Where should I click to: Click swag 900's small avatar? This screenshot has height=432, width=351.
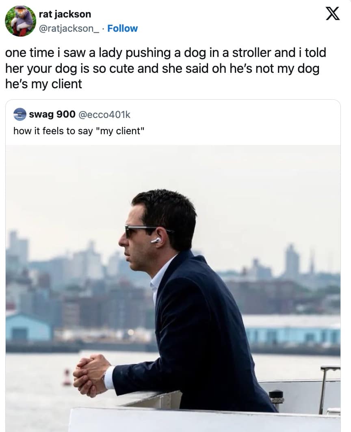19,115
